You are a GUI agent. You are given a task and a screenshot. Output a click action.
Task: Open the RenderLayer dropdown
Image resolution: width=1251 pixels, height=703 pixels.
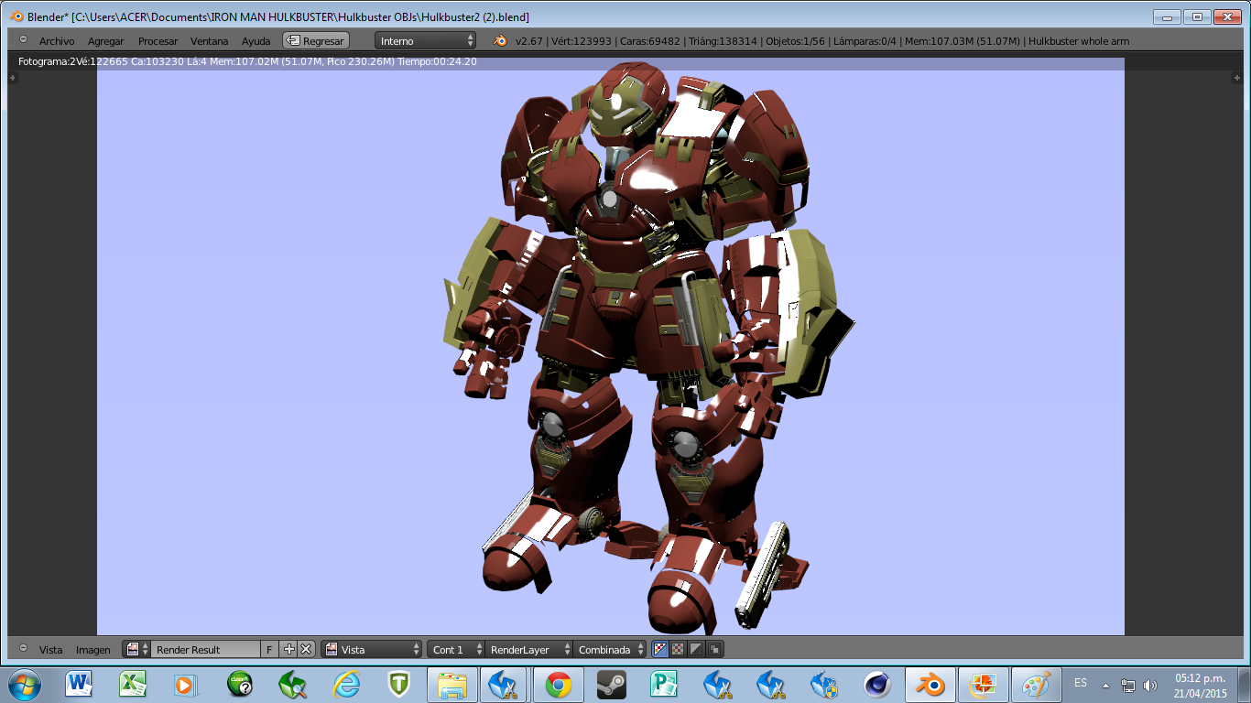click(x=528, y=649)
